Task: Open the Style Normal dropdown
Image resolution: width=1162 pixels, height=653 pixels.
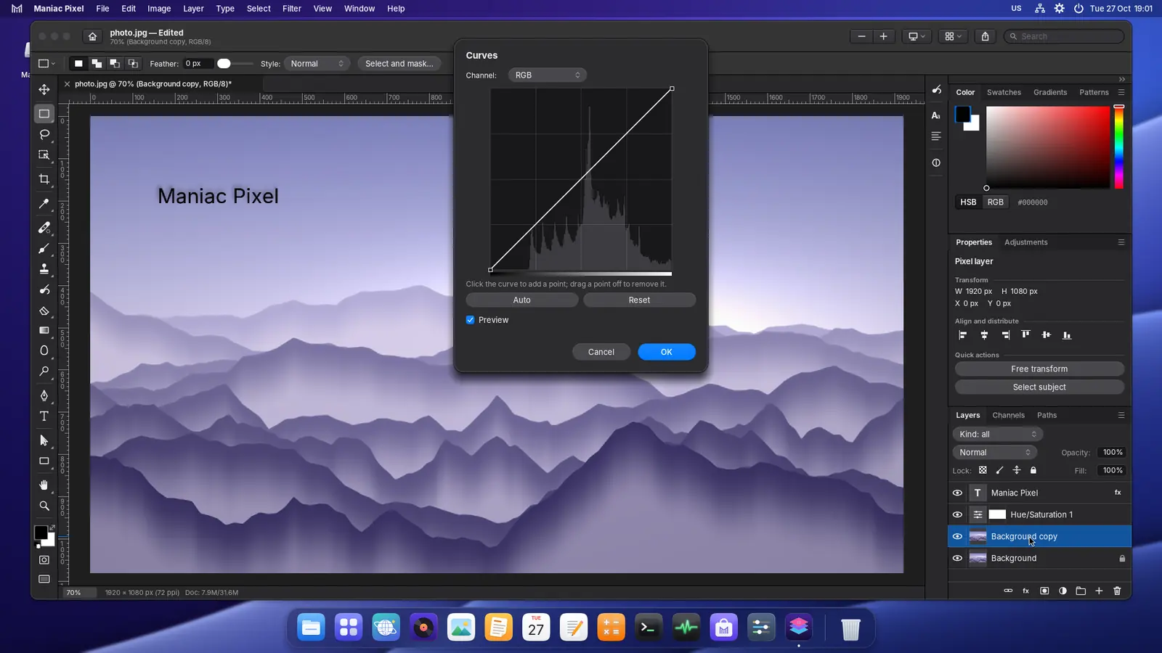Action: [x=317, y=64]
